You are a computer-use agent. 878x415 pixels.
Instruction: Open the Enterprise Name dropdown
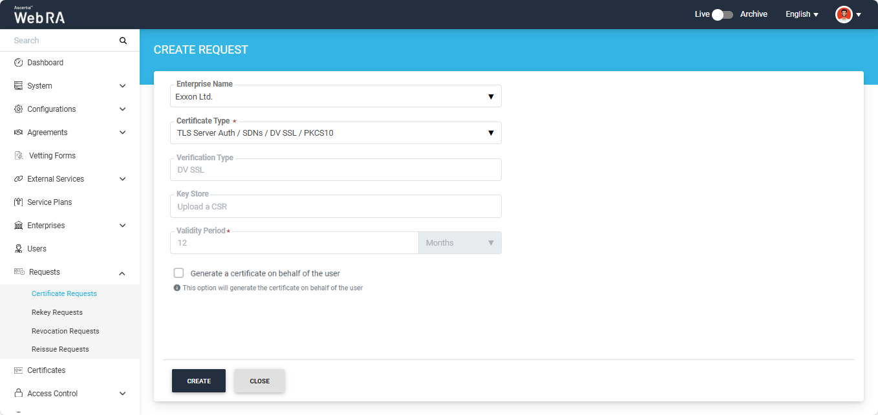[335, 97]
